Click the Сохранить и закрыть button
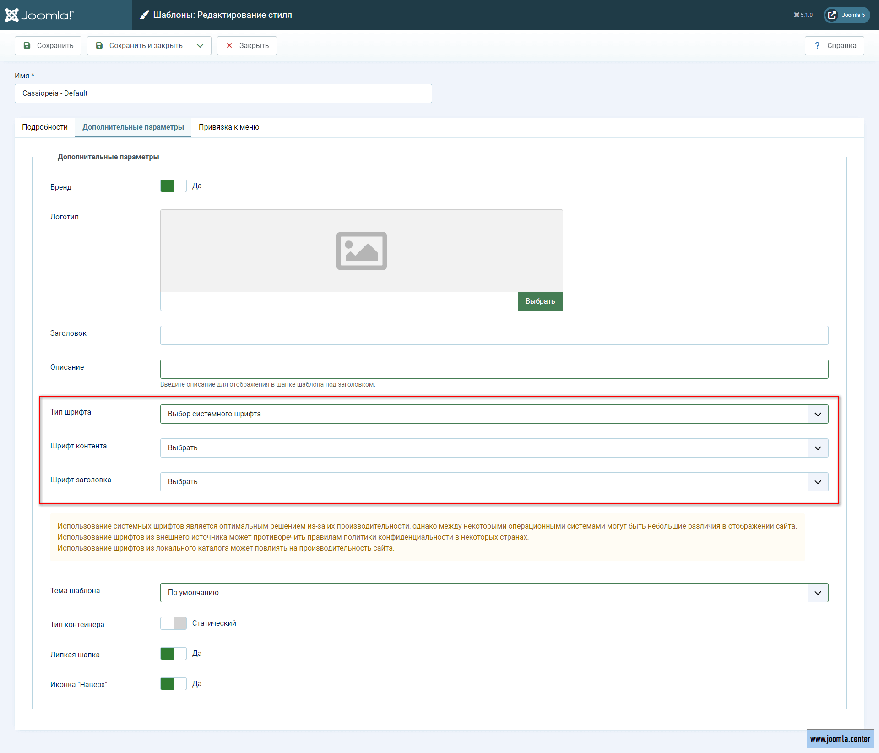Screen dimensions: 879x753 138,45
